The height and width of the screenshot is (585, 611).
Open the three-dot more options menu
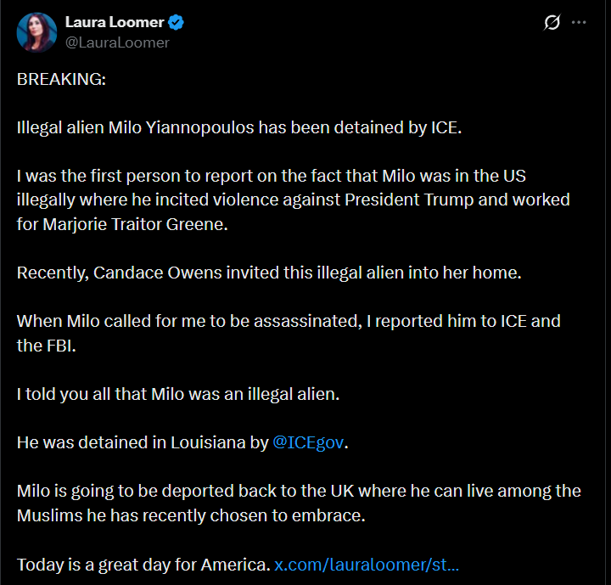pos(579,23)
